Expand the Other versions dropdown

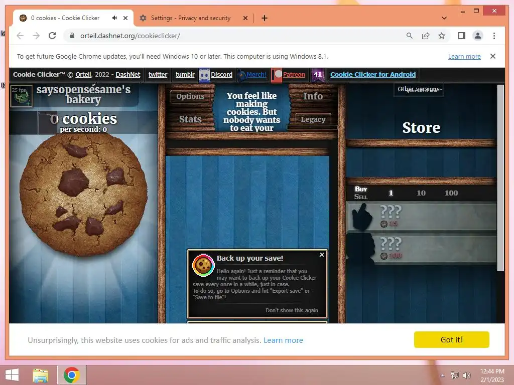pyautogui.click(x=419, y=89)
